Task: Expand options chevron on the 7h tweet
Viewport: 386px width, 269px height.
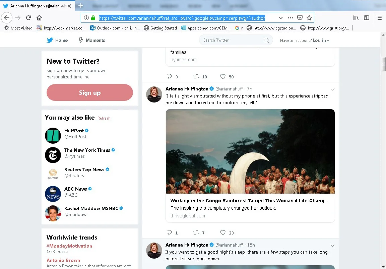Action: click(x=332, y=89)
